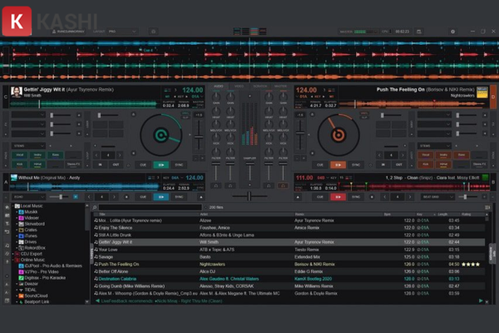Open the BEAT GRID dropdown on deck B

point(437,197)
